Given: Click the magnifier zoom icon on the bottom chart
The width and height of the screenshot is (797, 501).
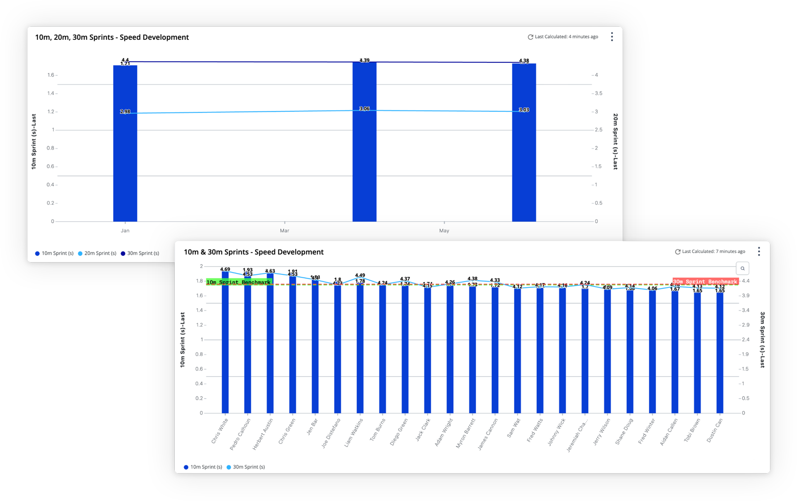Looking at the screenshot, I should click(x=743, y=268).
